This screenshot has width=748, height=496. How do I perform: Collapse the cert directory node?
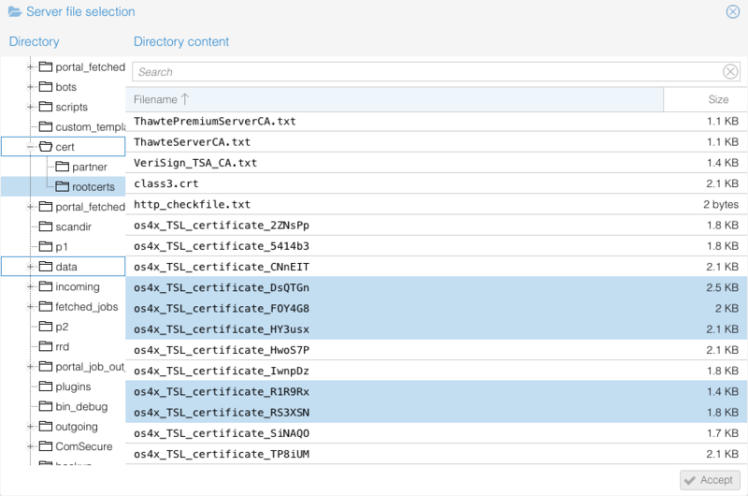pyautogui.click(x=31, y=147)
